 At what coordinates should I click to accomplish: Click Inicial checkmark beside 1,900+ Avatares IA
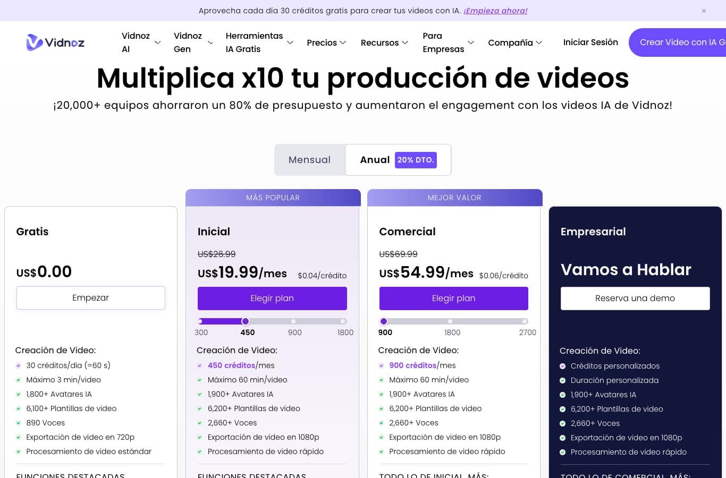click(200, 394)
